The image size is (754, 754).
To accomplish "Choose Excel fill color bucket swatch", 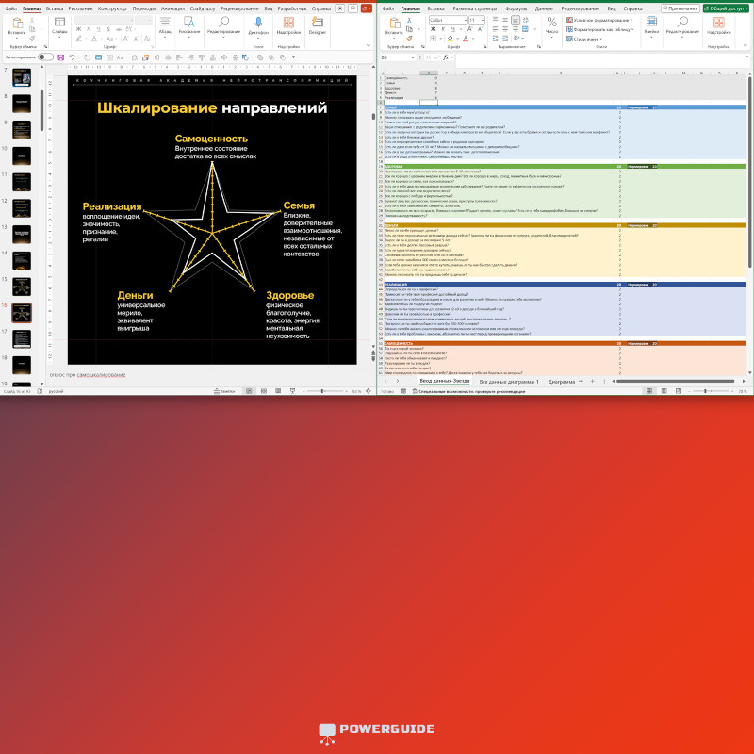I will point(451,39).
